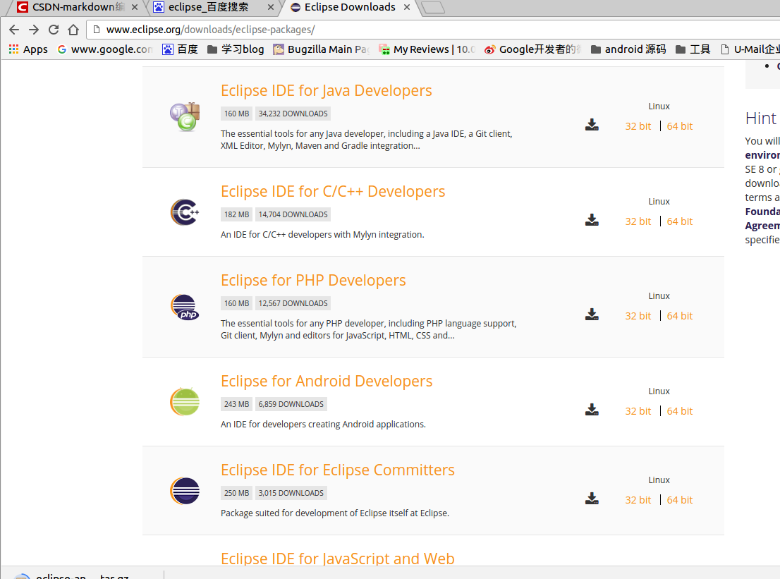Download 64 bit PHP Developers for Linux
This screenshot has width=780, height=579.
[680, 316]
